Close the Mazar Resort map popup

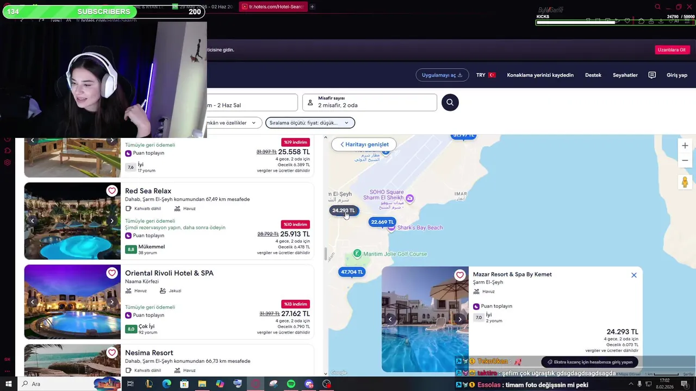(633, 275)
